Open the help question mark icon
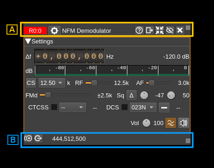This screenshot has width=214, height=168. point(139,30)
